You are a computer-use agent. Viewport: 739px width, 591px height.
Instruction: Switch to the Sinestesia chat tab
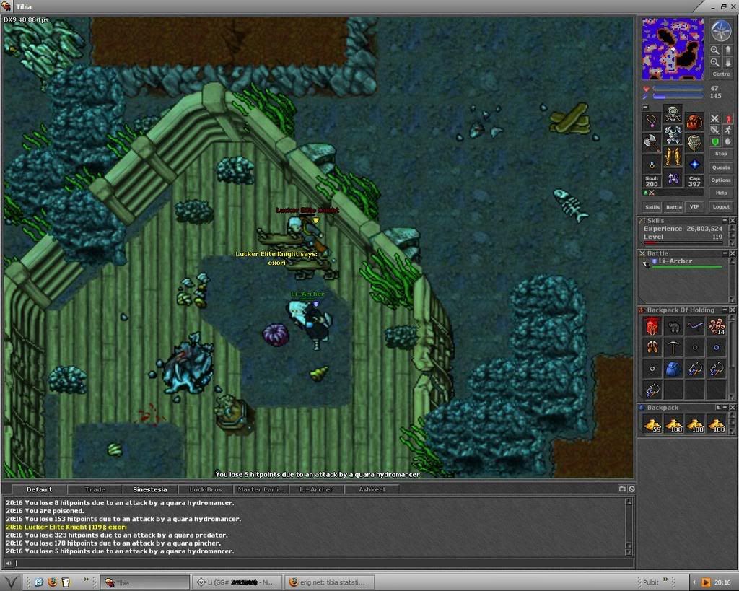(x=150, y=489)
